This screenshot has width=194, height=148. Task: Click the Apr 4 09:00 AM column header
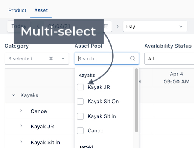(176, 78)
